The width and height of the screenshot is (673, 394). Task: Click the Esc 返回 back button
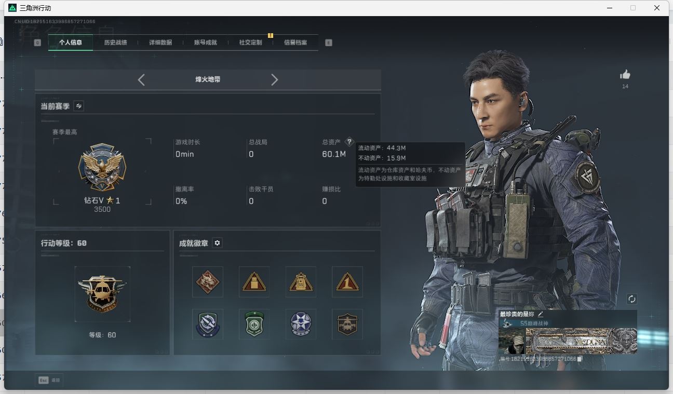[49, 380]
